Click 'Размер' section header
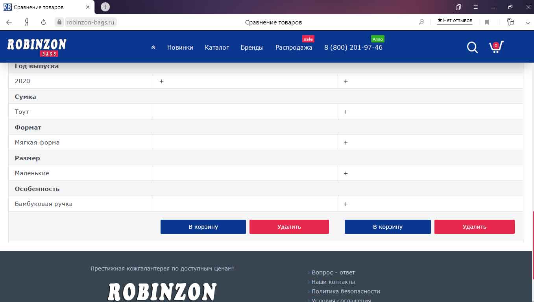This screenshot has height=302, width=534. point(27,158)
